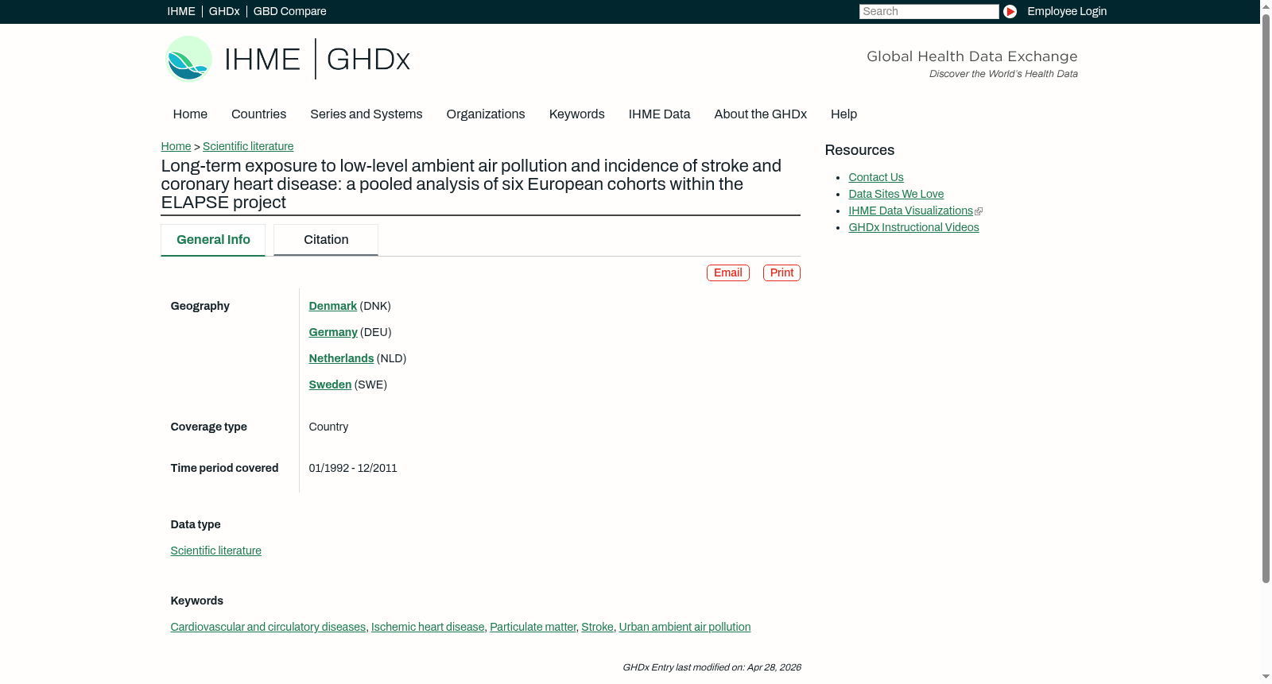Open the GBD Compare link
This screenshot has width=1272, height=684.
[289, 11]
